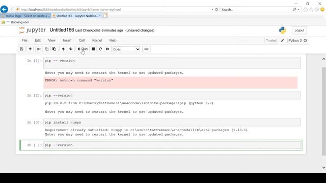Insert a cell below with plus icon
This screenshot has height=183, width=326.
tap(30, 49)
